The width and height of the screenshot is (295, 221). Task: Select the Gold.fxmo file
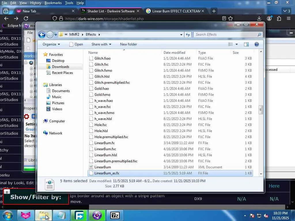point(102,95)
